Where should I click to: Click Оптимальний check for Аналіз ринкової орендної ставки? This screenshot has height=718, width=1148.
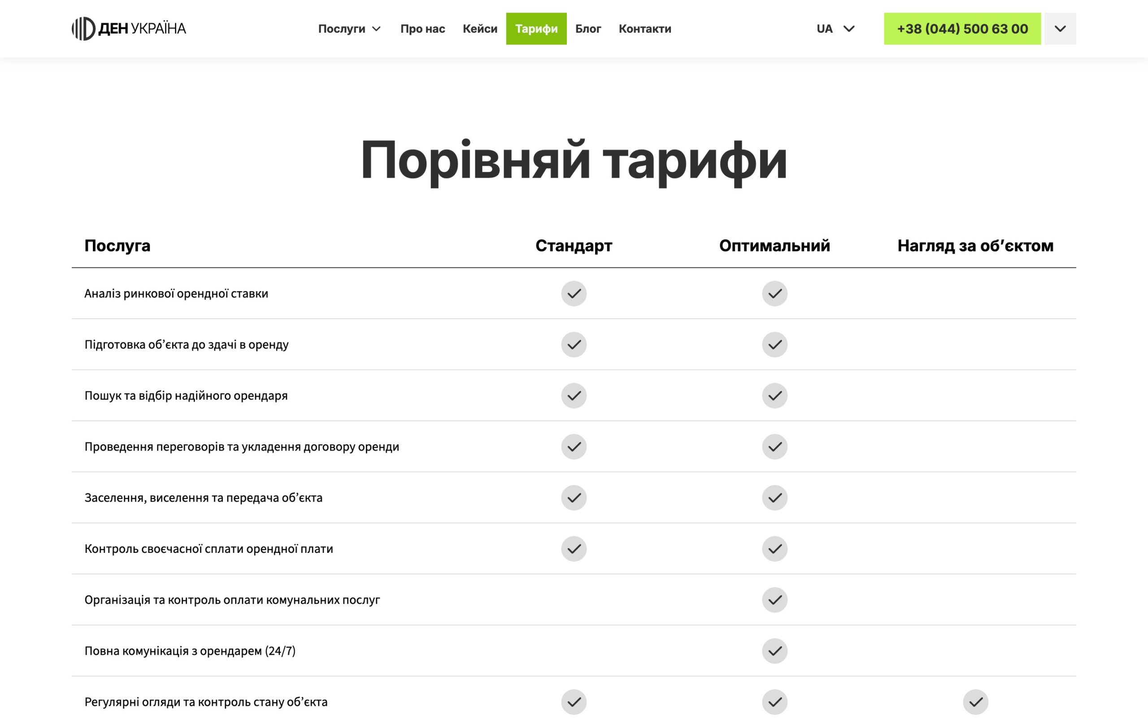coord(774,293)
